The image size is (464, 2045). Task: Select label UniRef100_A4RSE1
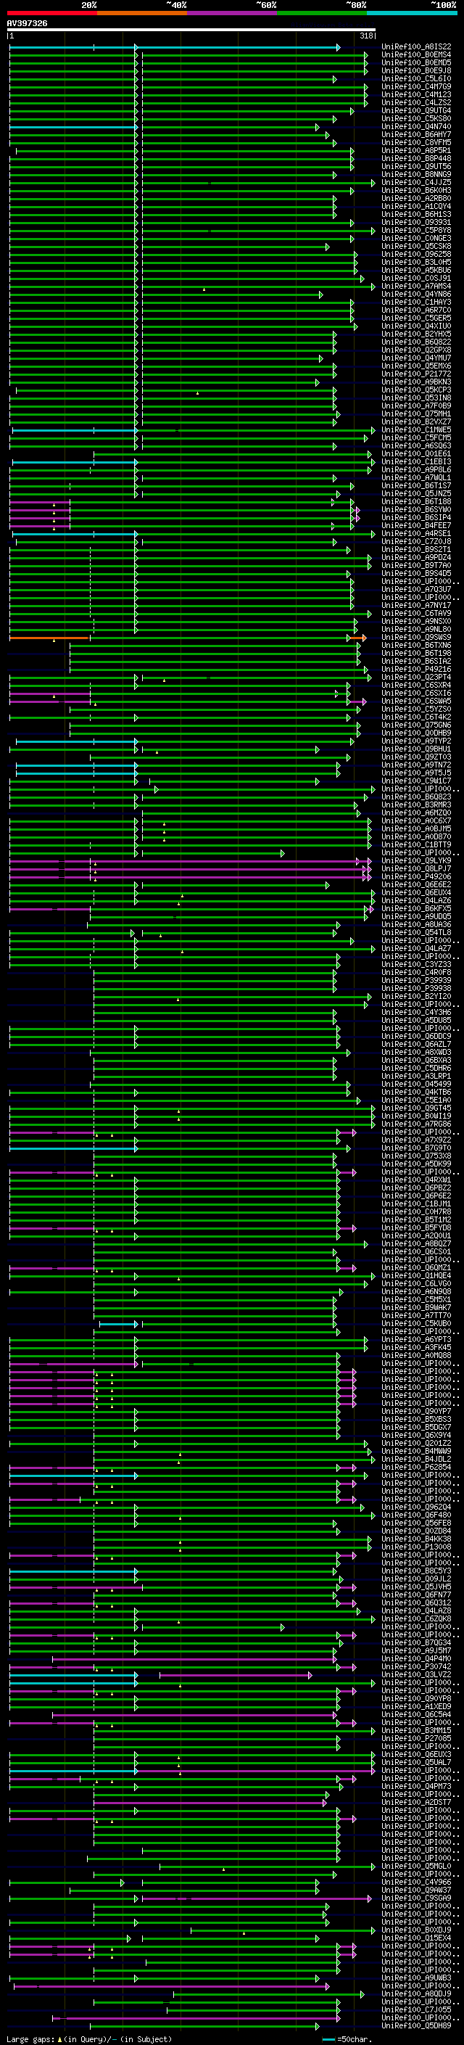pyautogui.click(x=416, y=533)
